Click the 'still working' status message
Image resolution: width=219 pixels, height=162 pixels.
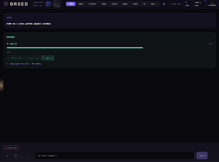24,64
